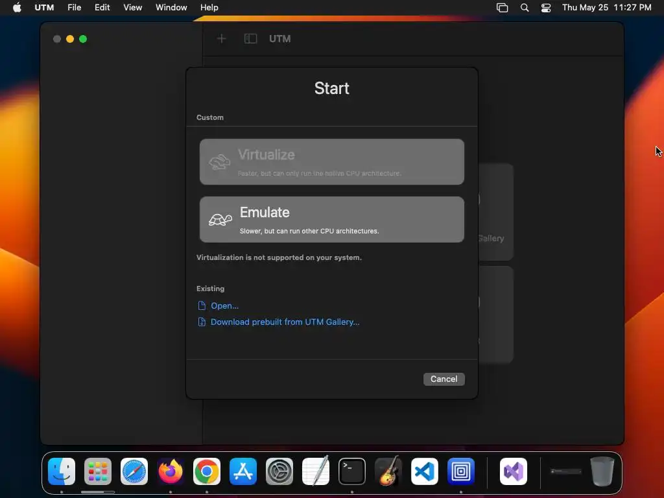The height and width of the screenshot is (498, 664).
Task: Launch GarageBand from the Dock
Action: 388,471
